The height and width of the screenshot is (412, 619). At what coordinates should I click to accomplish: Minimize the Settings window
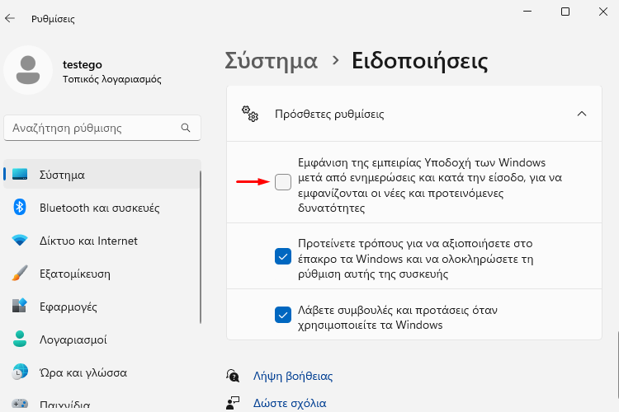pyautogui.click(x=527, y=12)
